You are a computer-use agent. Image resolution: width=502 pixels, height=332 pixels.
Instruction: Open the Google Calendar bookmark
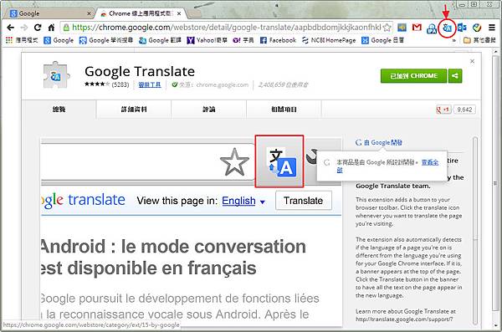(382, 40)
